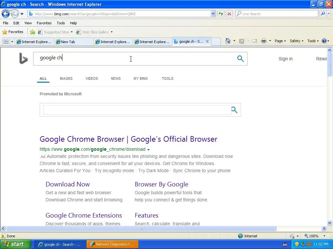Open the Favorites menu in menu bar
This screenshot has width=333, height=249.
(44, 23)
